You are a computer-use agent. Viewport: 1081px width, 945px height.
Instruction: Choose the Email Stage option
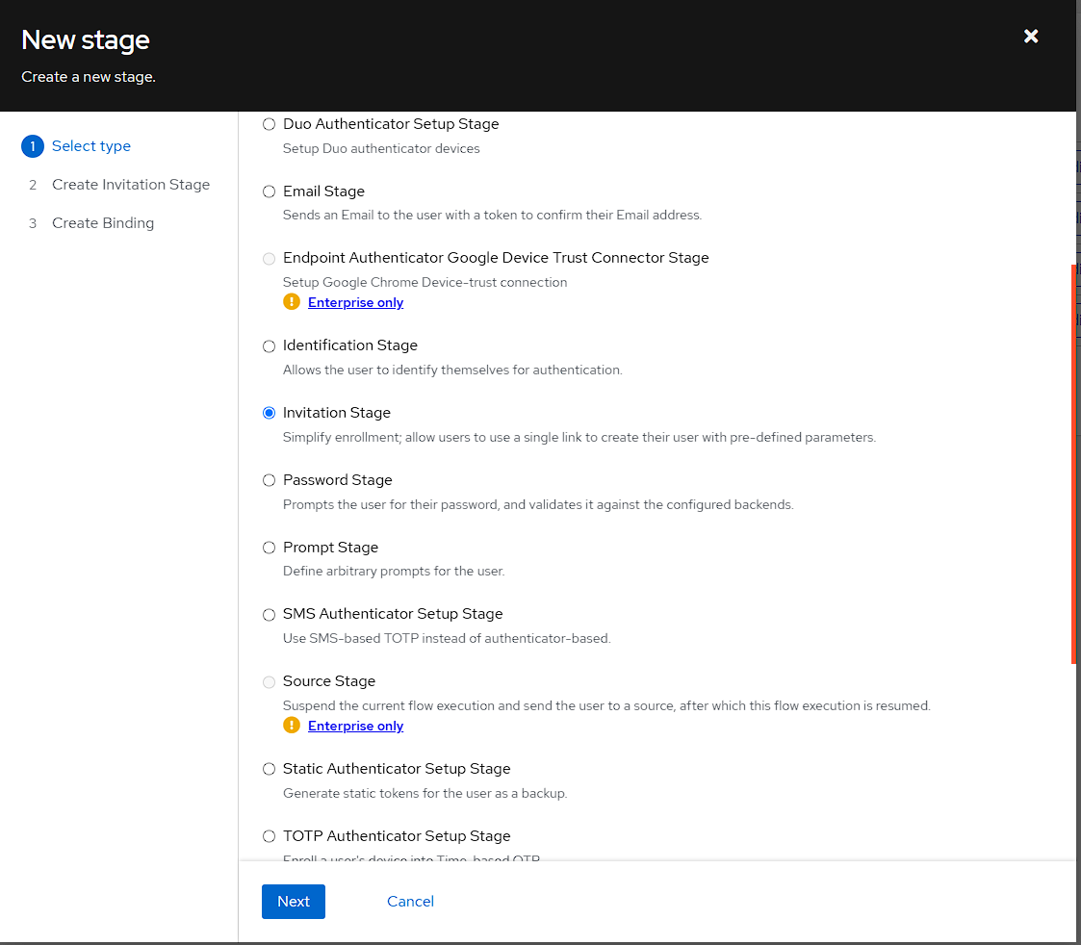click(270, 192)
